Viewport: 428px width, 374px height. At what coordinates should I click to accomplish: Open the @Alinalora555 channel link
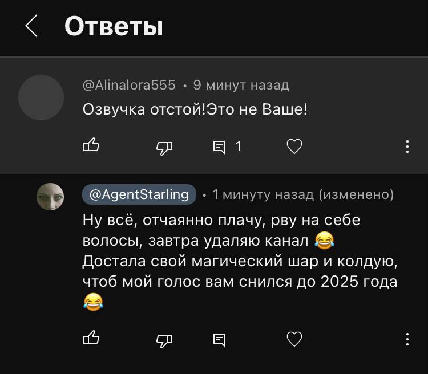pyautogui.click(x=129, y=85)
